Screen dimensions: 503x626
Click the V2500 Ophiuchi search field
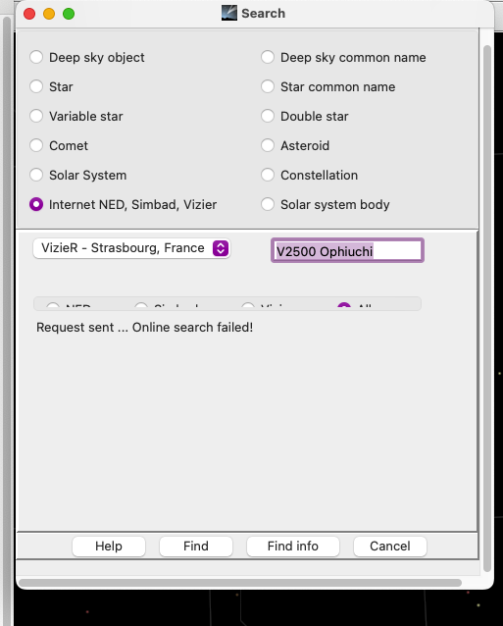[347, 251]
